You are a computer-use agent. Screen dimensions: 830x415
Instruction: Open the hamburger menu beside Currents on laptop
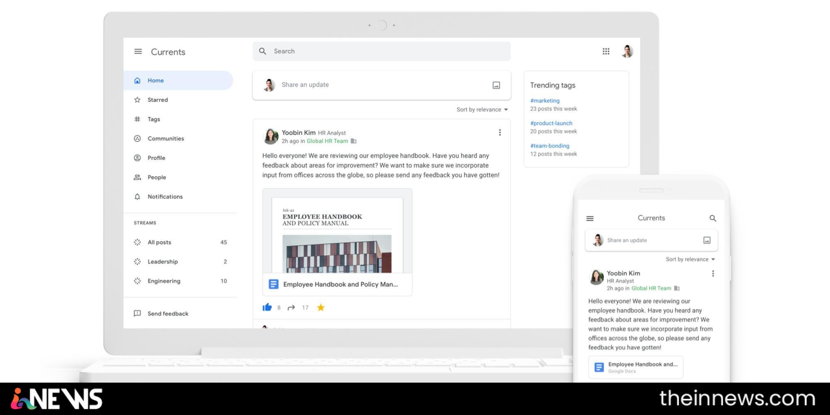tap(138, 51)
